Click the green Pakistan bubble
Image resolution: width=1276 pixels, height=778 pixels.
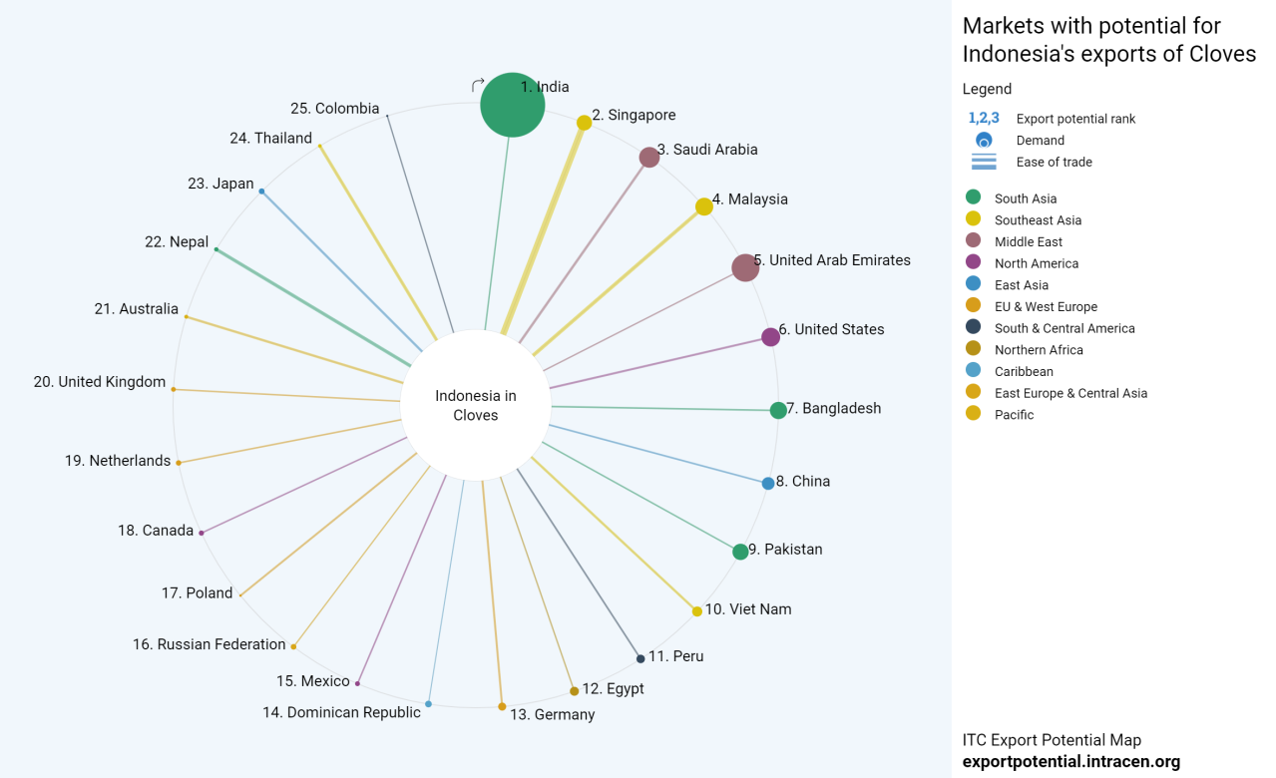[x=740, y=552]
